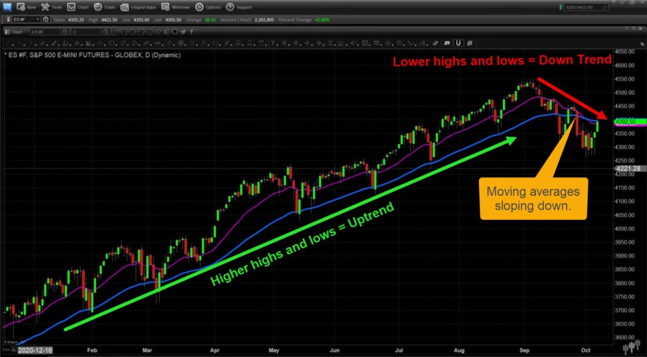Viewport: 647px width, 357px height.
Task: Open the interval D dropdown field
Action: click(x=86, y=32)
